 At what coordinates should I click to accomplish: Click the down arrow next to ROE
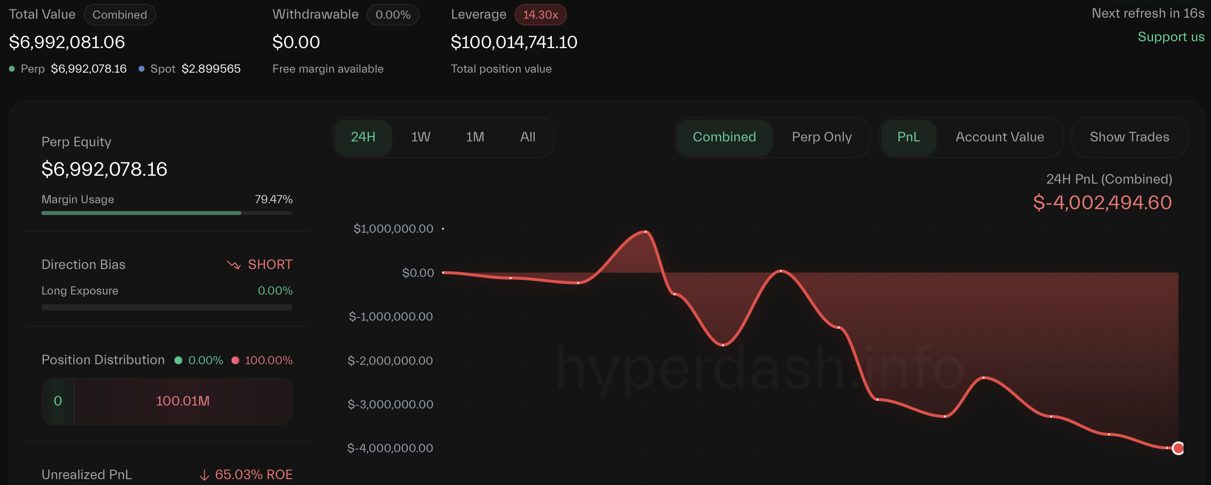coord(204,475)
